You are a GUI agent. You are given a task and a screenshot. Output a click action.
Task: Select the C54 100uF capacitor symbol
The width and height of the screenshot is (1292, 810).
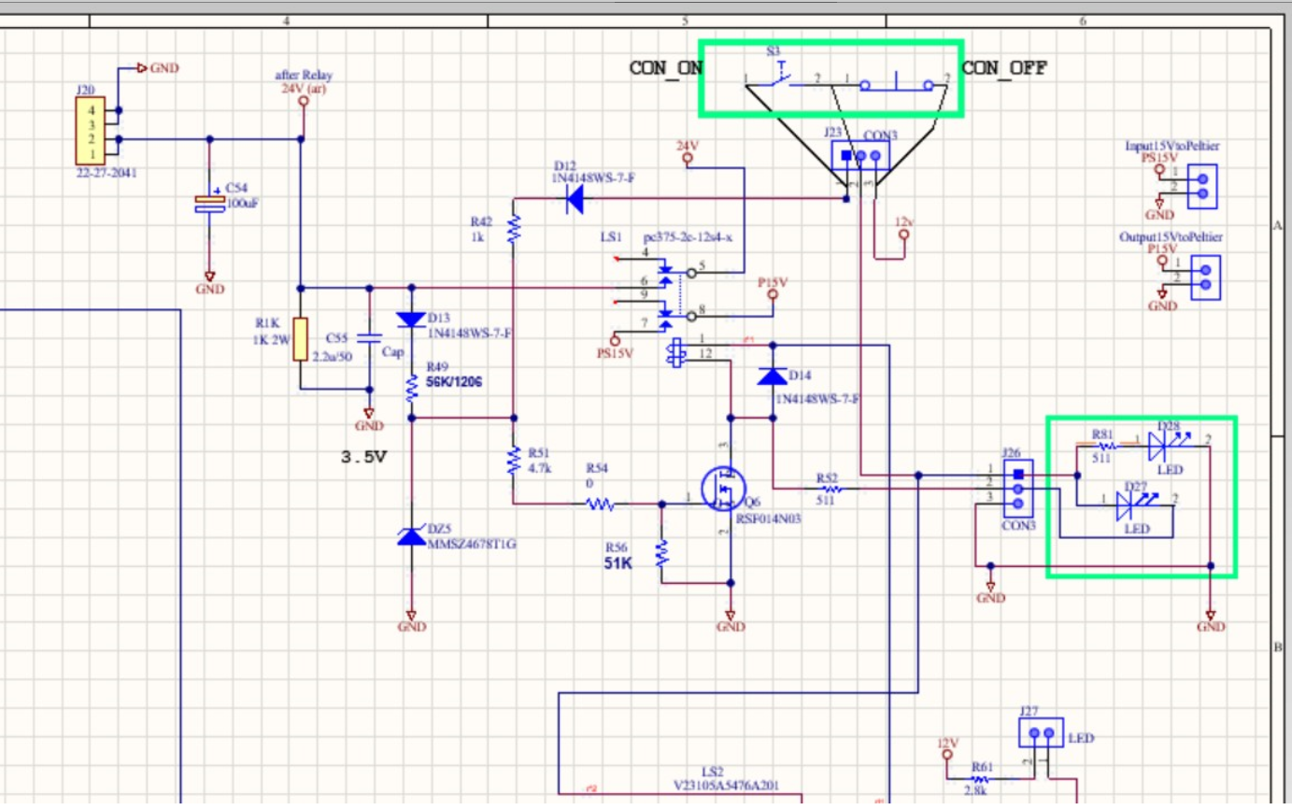click(209, 204)
